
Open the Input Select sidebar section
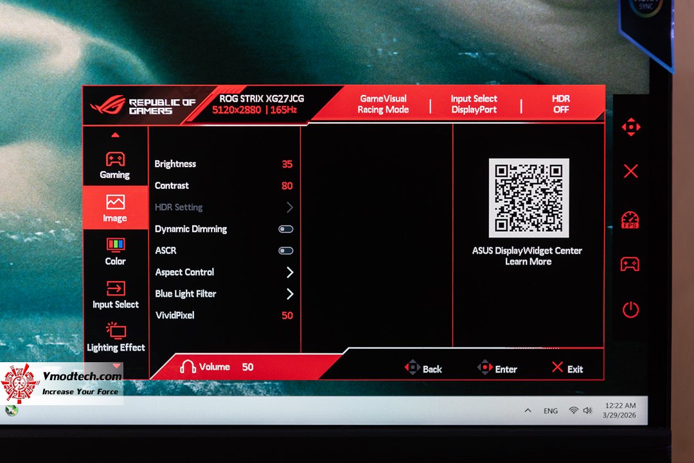(x=116, y=295)
